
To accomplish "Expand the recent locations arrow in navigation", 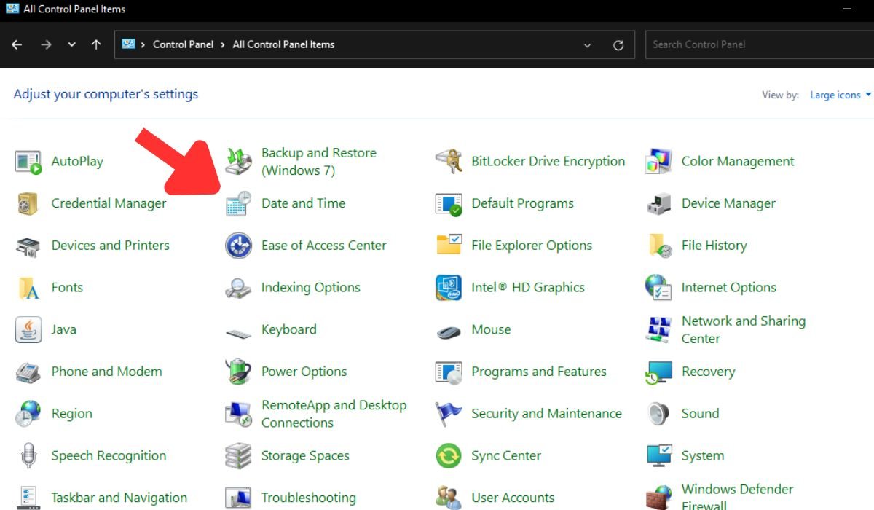I will [71, 45].
